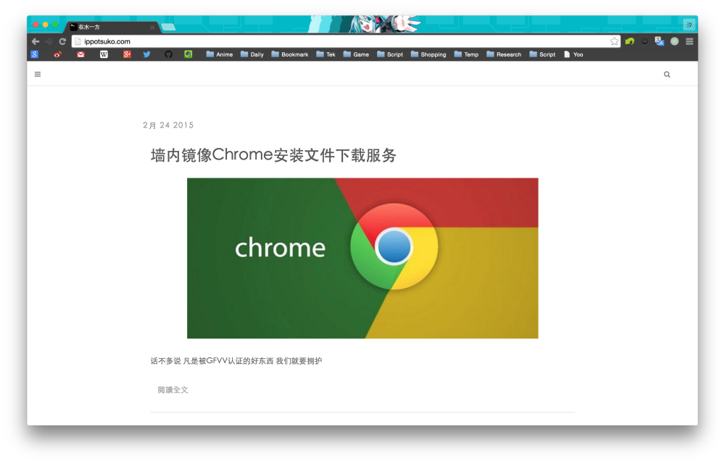Open the Chrome mirror download article title
The height and width of the screenshot is (464, 725).
click(x=273, y=155)
